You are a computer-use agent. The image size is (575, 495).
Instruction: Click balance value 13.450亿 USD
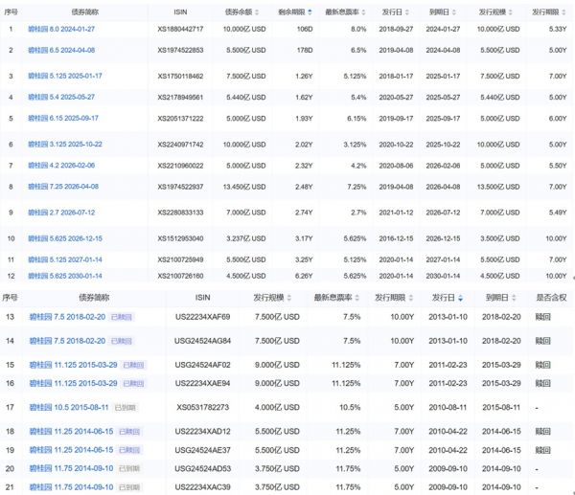[244, 187]
